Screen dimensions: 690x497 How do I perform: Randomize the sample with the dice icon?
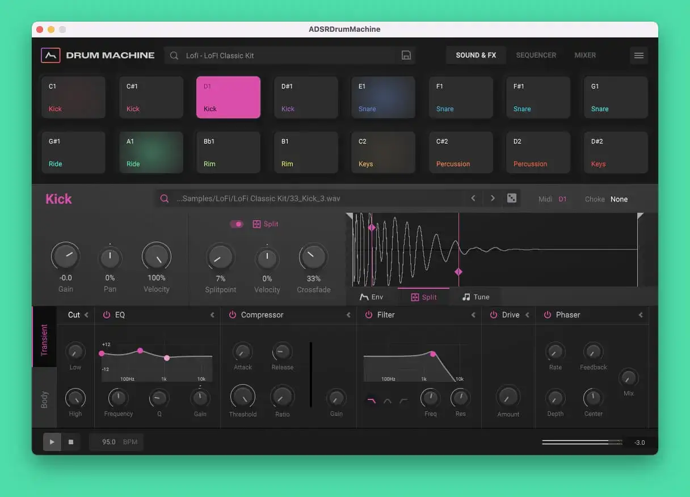click(512, 198)
